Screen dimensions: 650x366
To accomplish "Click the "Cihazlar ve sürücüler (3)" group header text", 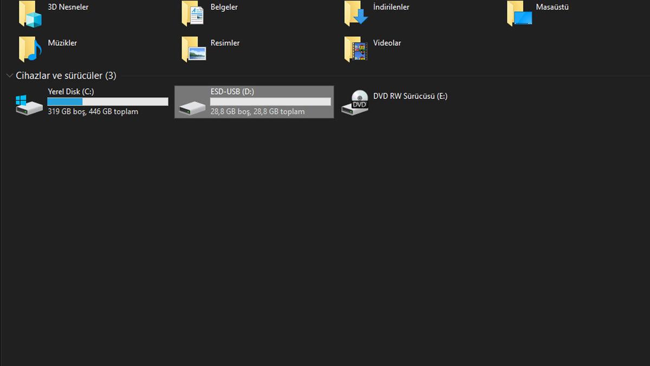I will point(66,76).
